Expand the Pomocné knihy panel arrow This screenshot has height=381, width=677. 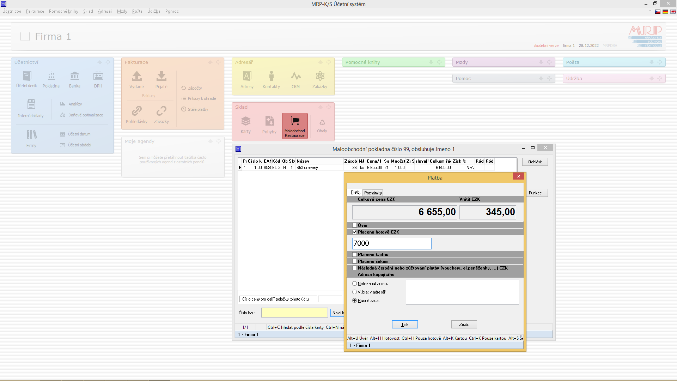[431, 62]
